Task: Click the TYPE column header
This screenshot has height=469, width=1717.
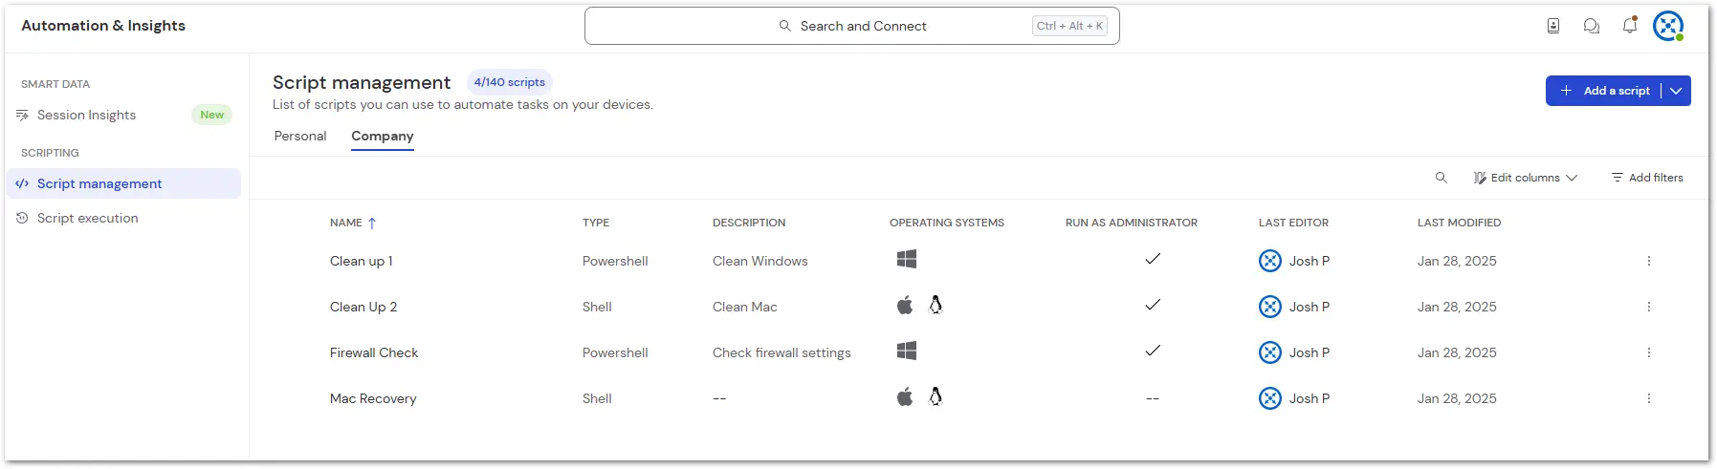Action: (x=596, y=223)
